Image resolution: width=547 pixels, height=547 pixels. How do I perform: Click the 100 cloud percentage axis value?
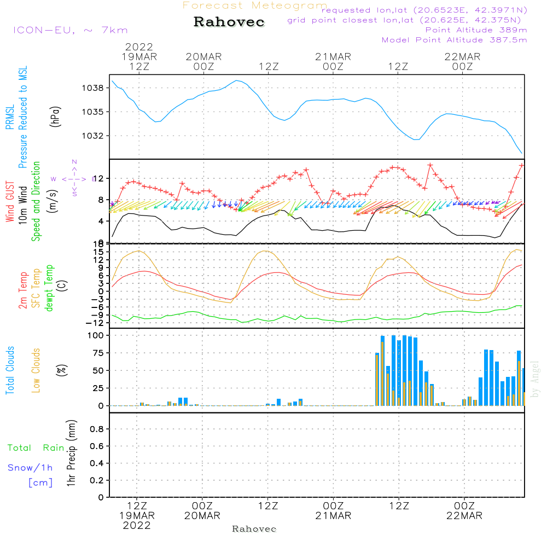tap(96, 335)
